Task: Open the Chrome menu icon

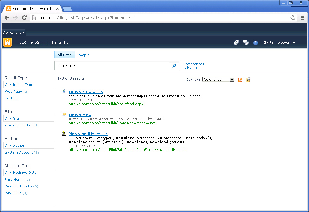Action: [302, 18]
